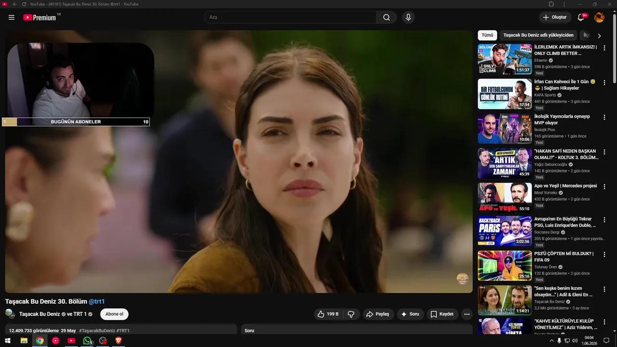Save video with Kaydet button

pyautogui.click(x=442, y=314)
